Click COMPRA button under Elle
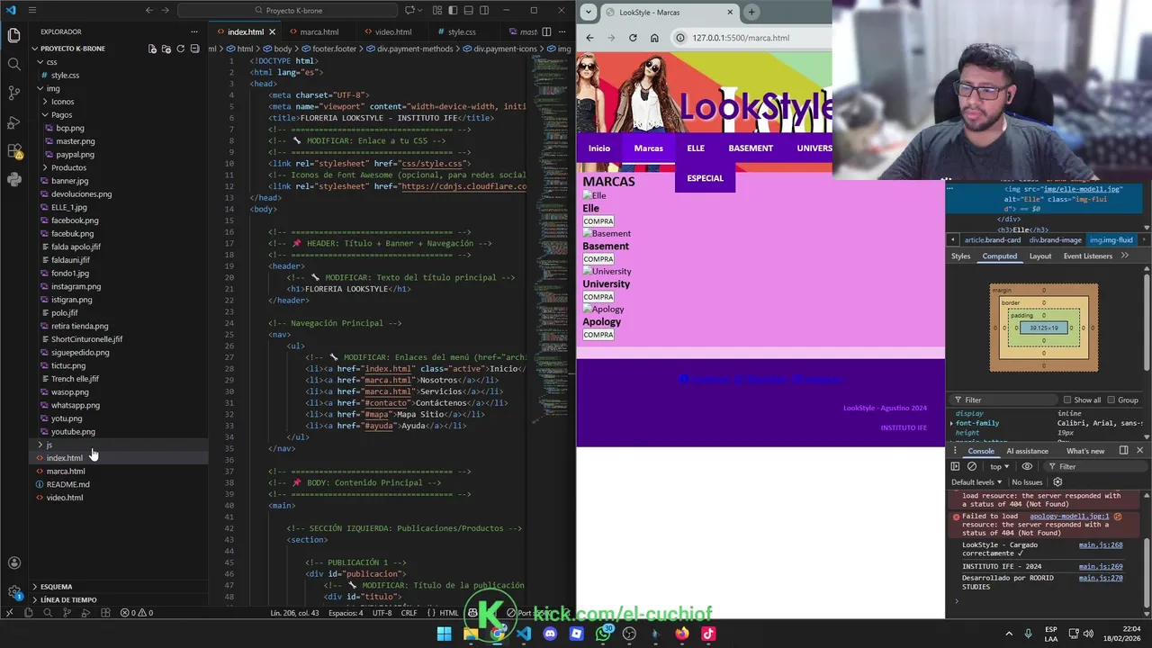Image resolution: width=1152 pixels, height=648 pixels. [598, 221]
